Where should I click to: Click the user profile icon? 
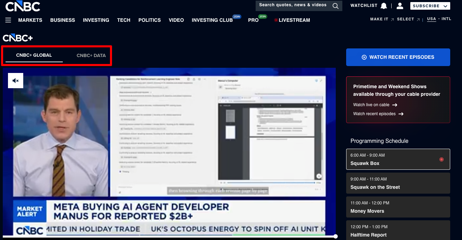point(400,5)
